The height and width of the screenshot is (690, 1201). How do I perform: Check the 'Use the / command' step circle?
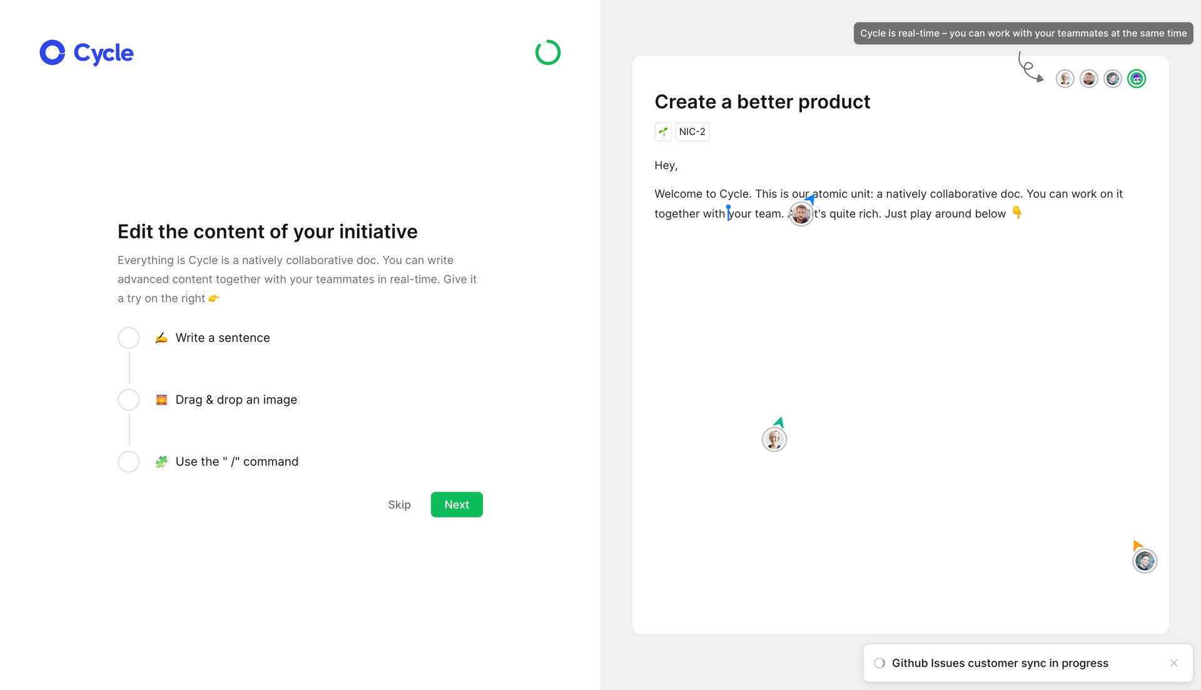pos(128,462)
